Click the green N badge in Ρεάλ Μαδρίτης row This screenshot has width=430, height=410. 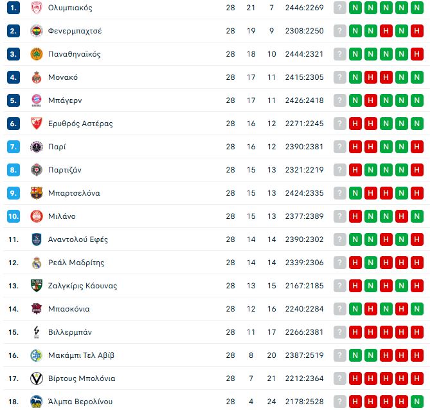(x=370, y=263)
